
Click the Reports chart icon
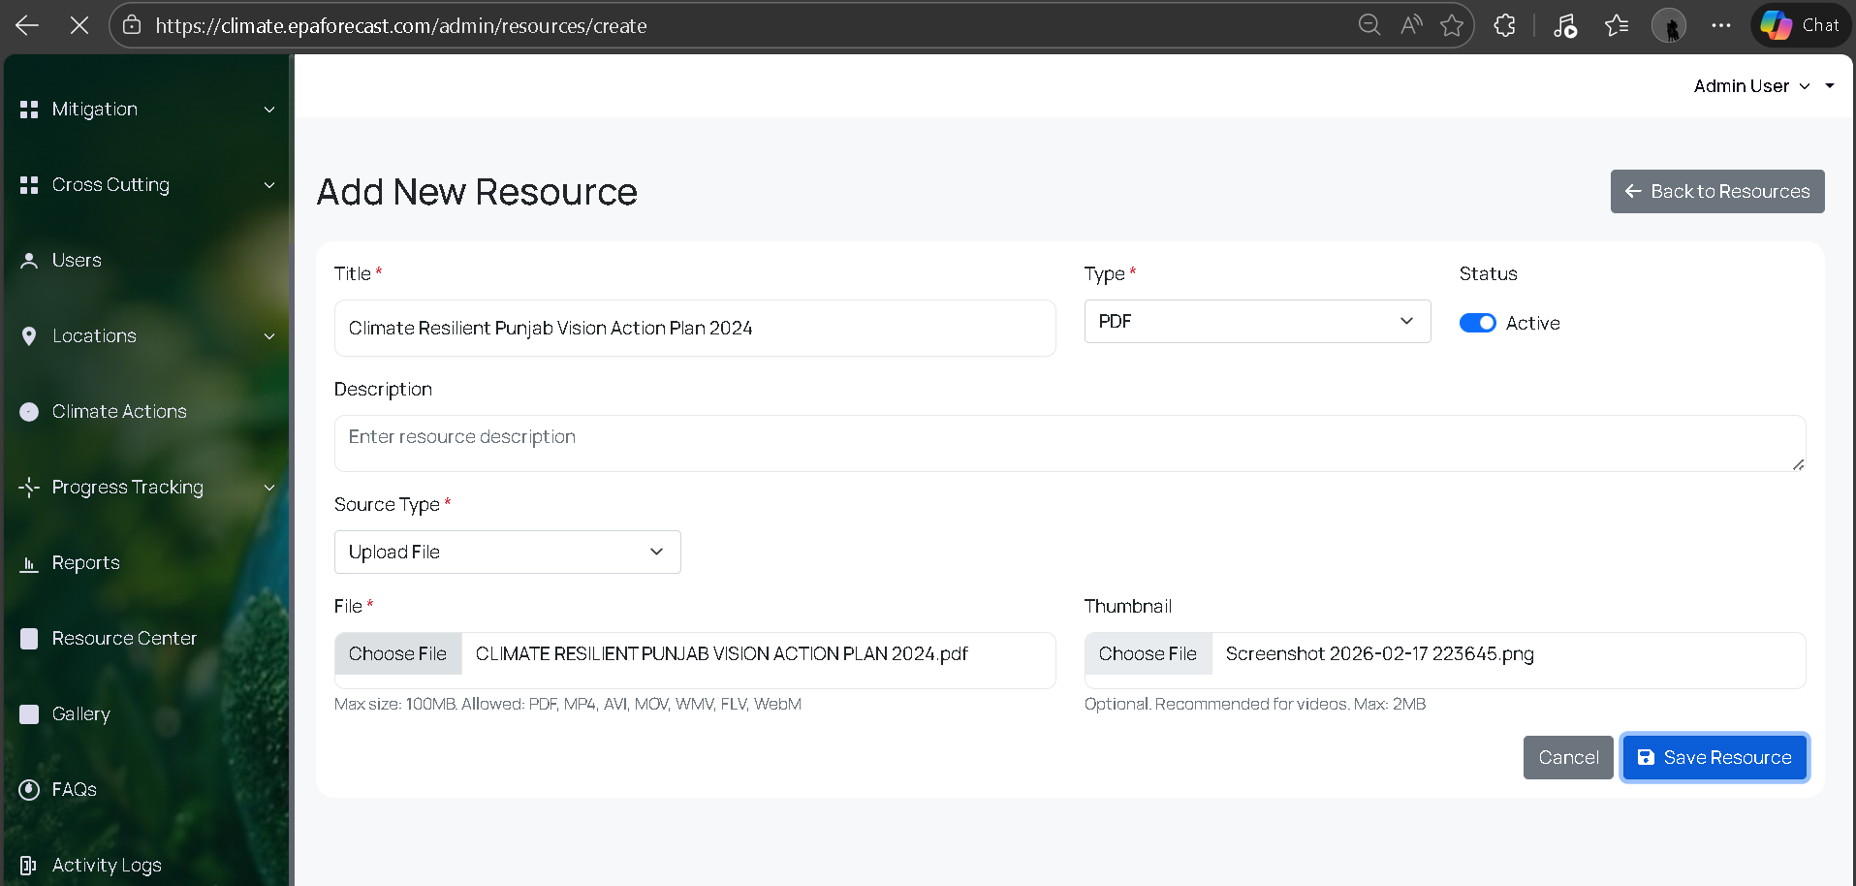click(x=29, y=563)
